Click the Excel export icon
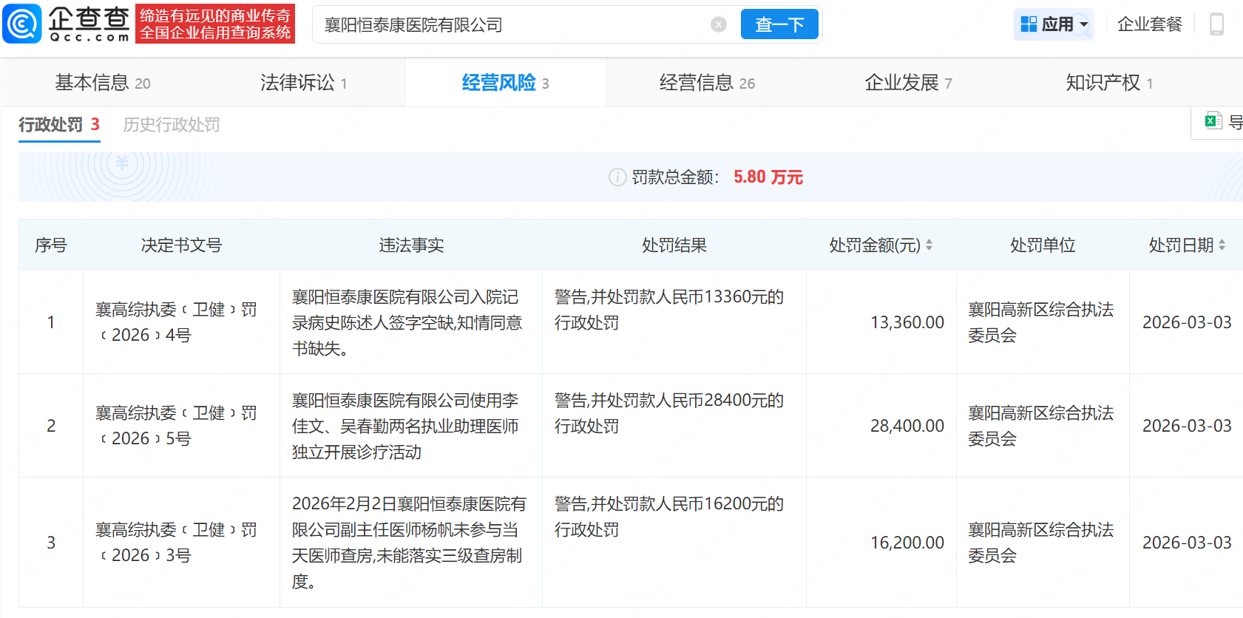Screen dimensions: 1243x618 [1213, 121]
